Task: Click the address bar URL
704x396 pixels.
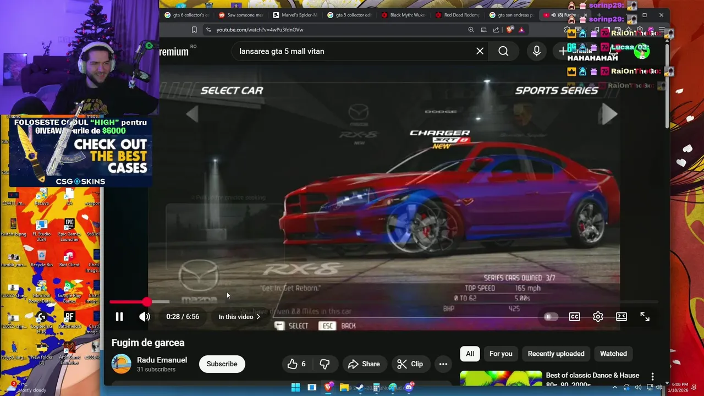Action: (x=260, y=30)
